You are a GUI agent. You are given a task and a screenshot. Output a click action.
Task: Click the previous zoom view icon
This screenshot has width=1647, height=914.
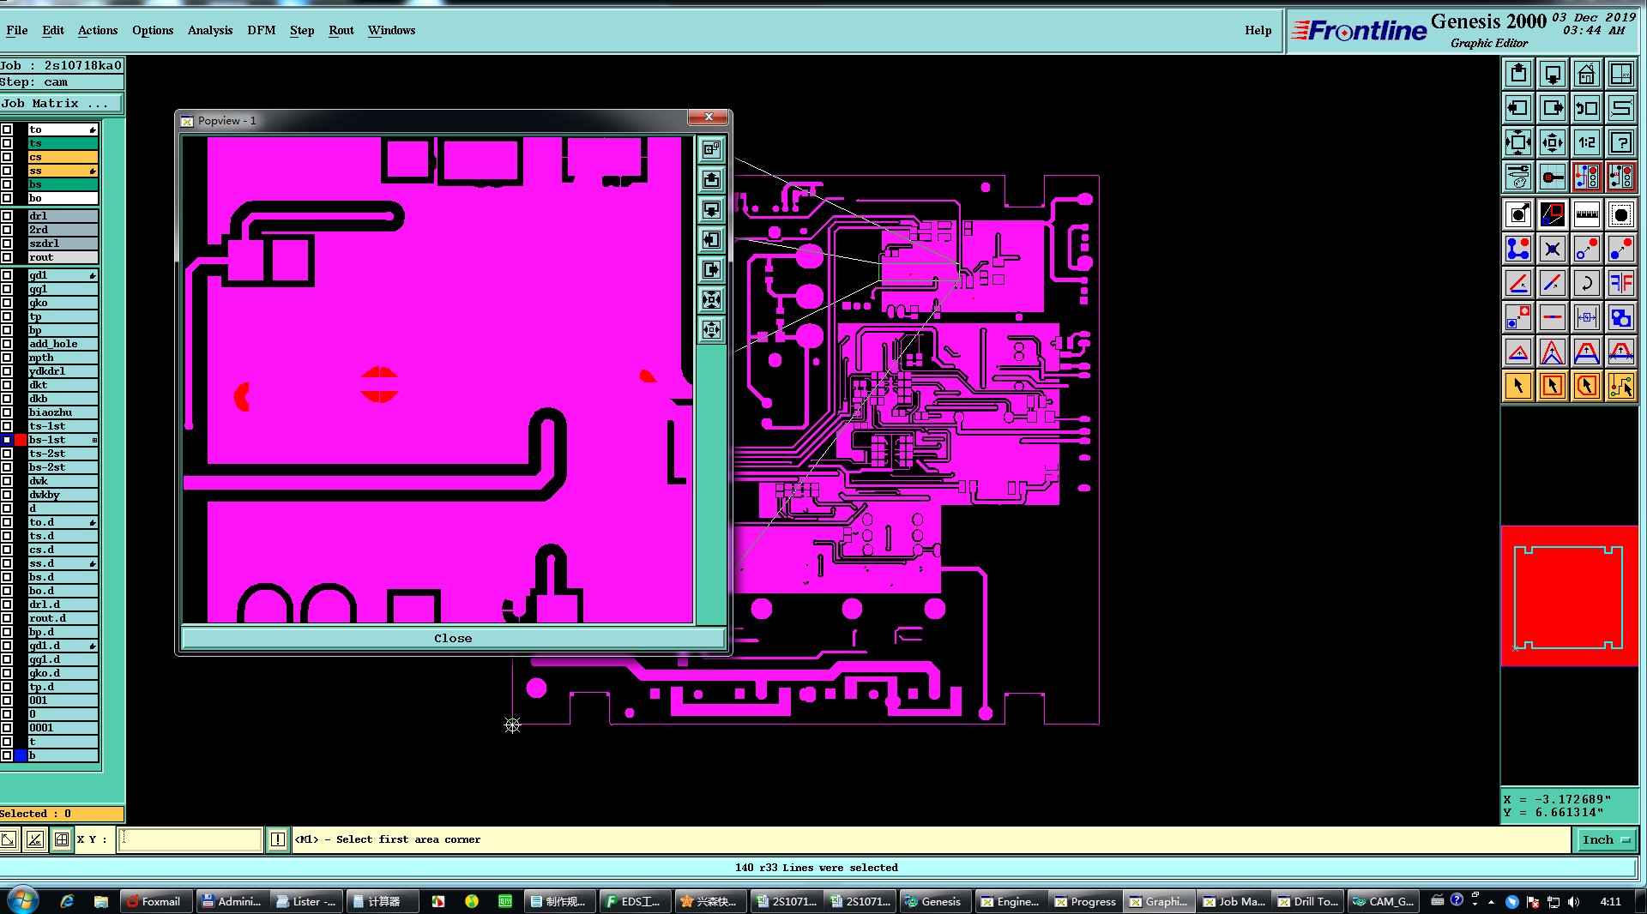click(x=1587, y=108)
